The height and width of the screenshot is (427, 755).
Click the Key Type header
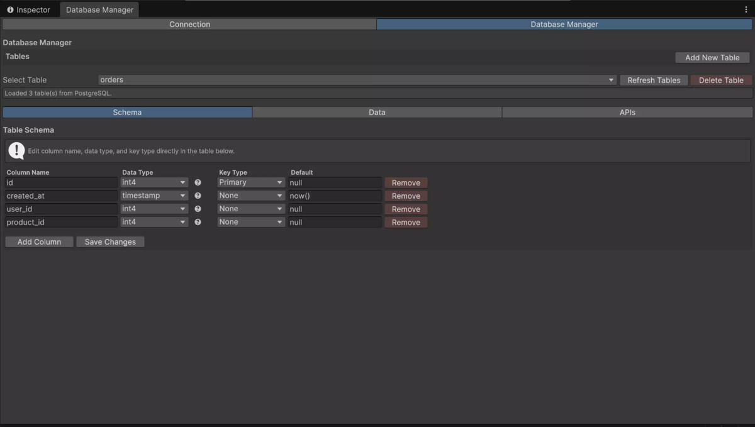coord(233,172)
